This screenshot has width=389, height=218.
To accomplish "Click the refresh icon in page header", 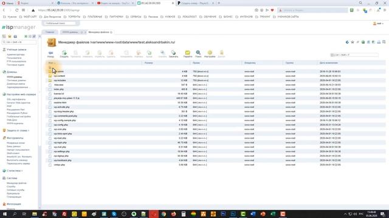I will point(347,42).
